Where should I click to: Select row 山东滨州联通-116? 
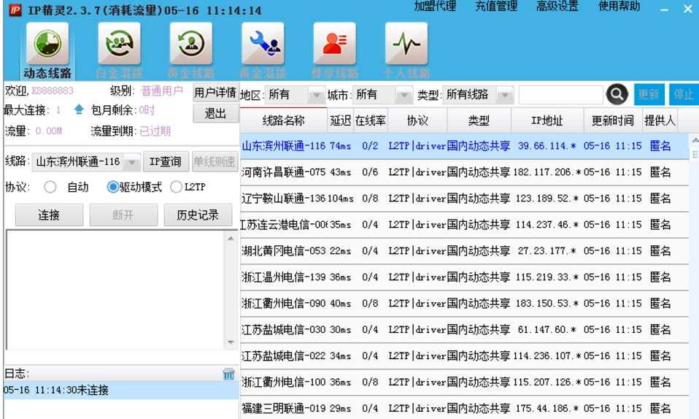464,146
